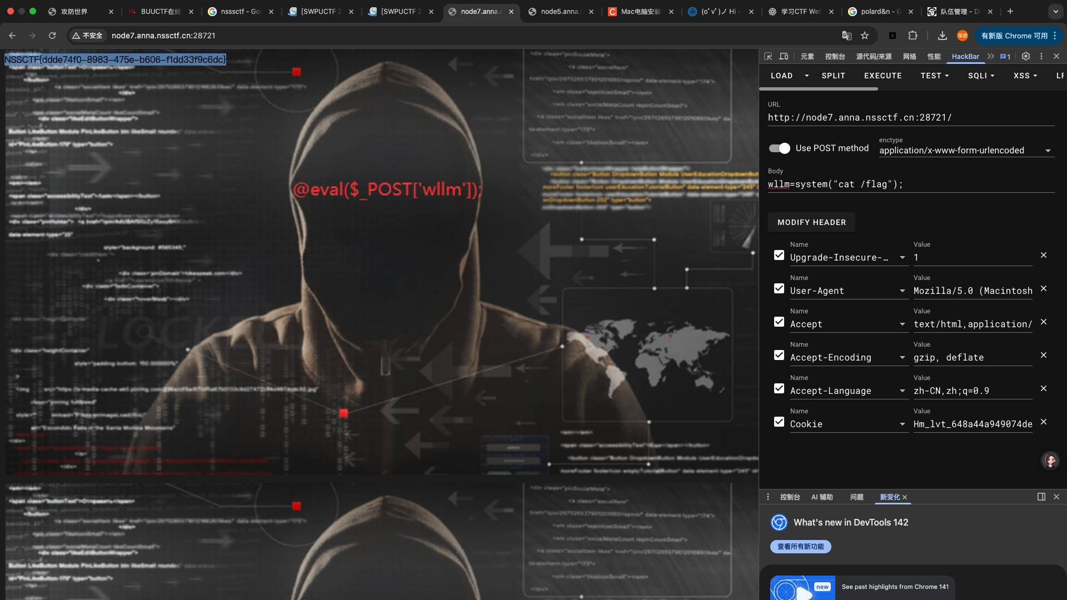Uncheck the Accept-Language header checkbox
This screenshot has width=1067, height=600.
779,388
